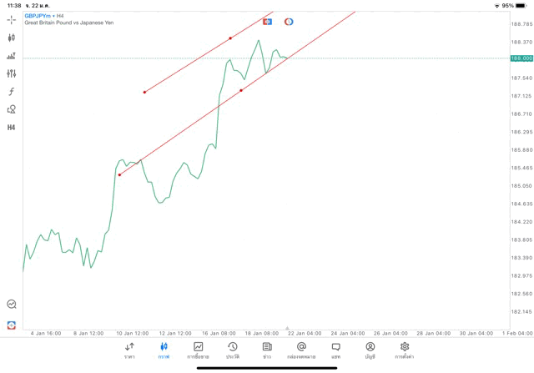The image size is (534, 373).
Task: Open the function indicators (f) icon
Action: tap(11, 92)
